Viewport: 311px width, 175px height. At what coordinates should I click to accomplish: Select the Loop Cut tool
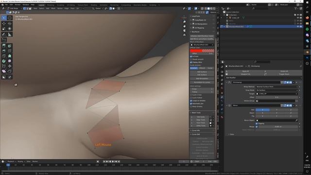coord(10,51)
